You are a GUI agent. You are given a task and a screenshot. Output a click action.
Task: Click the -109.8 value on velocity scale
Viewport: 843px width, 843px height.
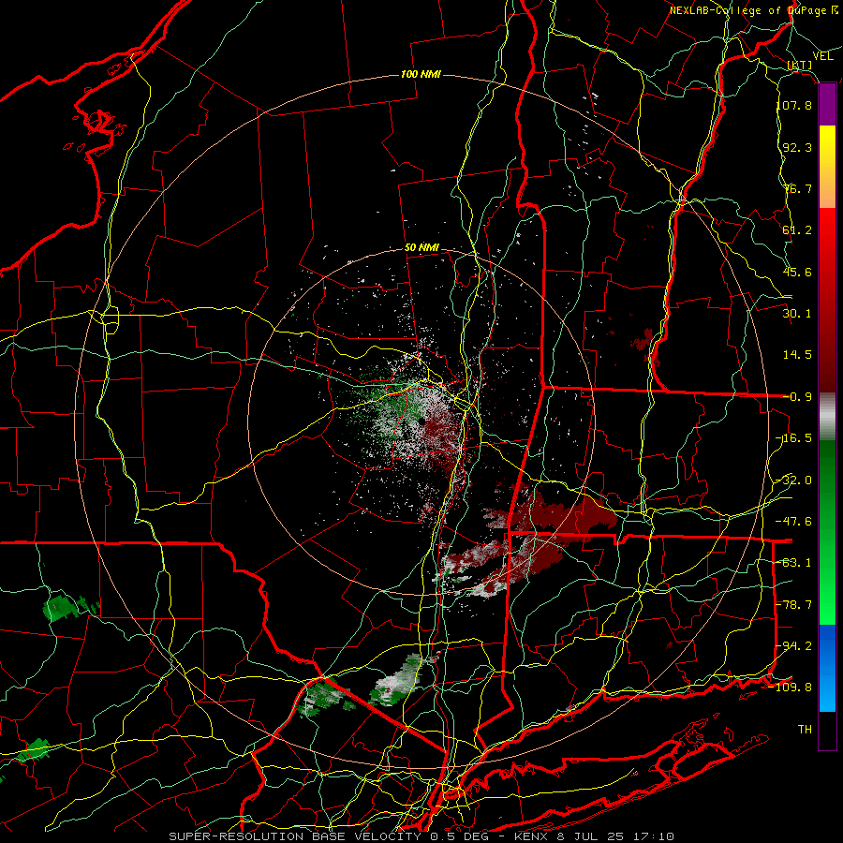[x=791, y=688]
